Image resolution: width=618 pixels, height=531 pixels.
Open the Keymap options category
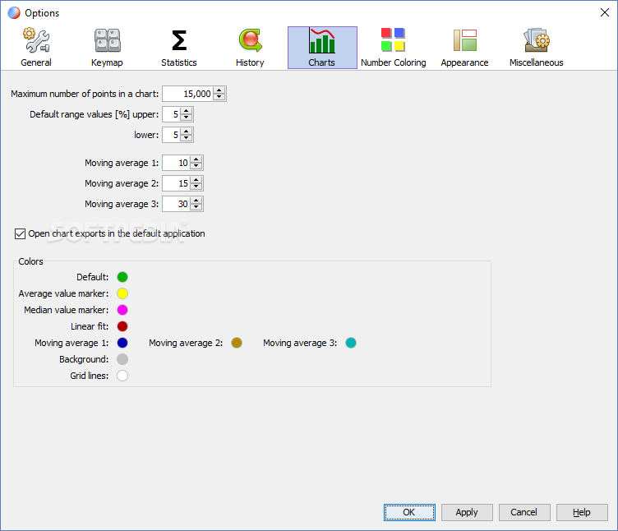(107, 48)
